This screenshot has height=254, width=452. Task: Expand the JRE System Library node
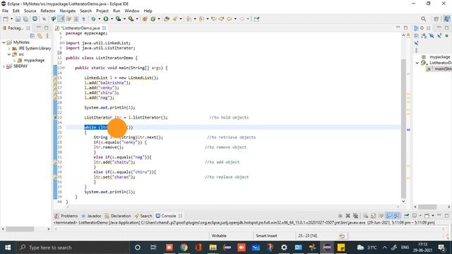click(9, 49)
